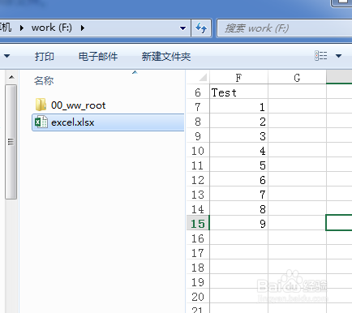Viewport: 352px width, 313px height.
Task: Select row 8 header in Excel
Action: (x=198, y=122)
